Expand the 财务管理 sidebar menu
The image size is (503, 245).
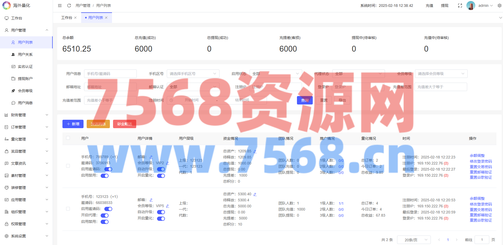(x=26, y=115)
